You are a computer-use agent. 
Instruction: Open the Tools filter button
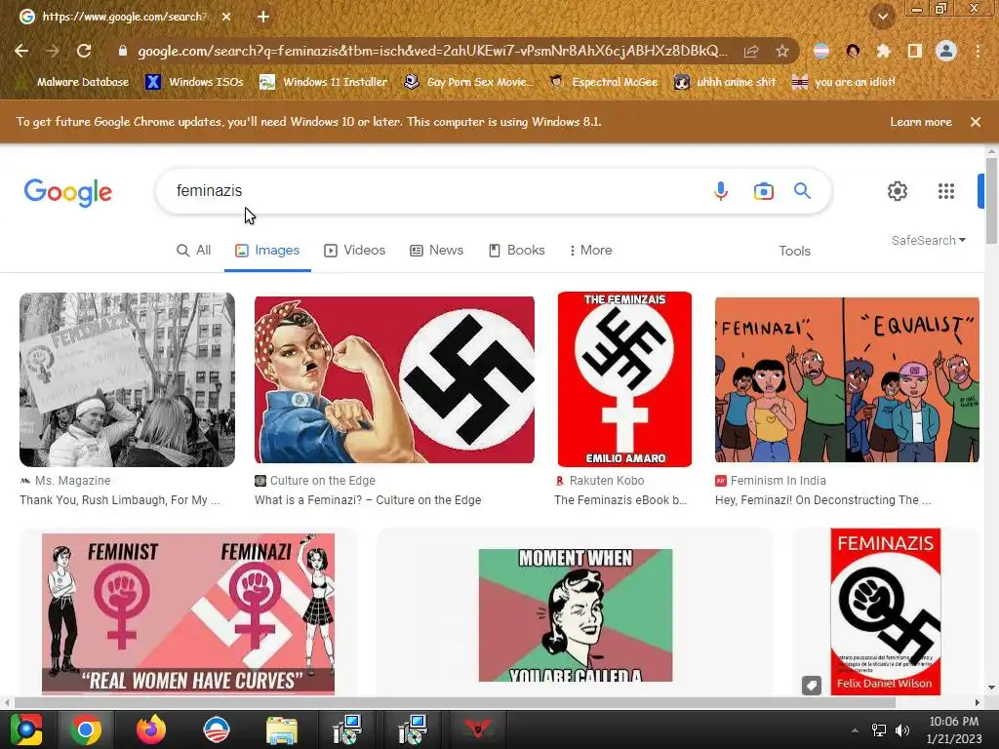tap(794, 251)
